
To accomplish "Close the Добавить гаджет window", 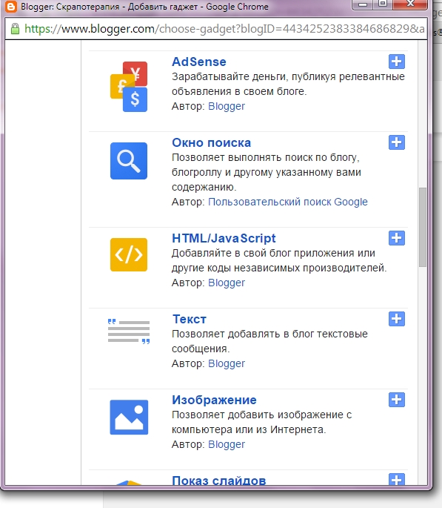I will (411, 4).
